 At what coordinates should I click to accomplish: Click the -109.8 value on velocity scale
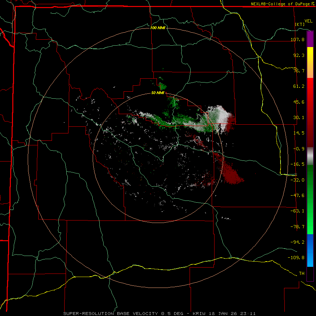tap(296, 258)
